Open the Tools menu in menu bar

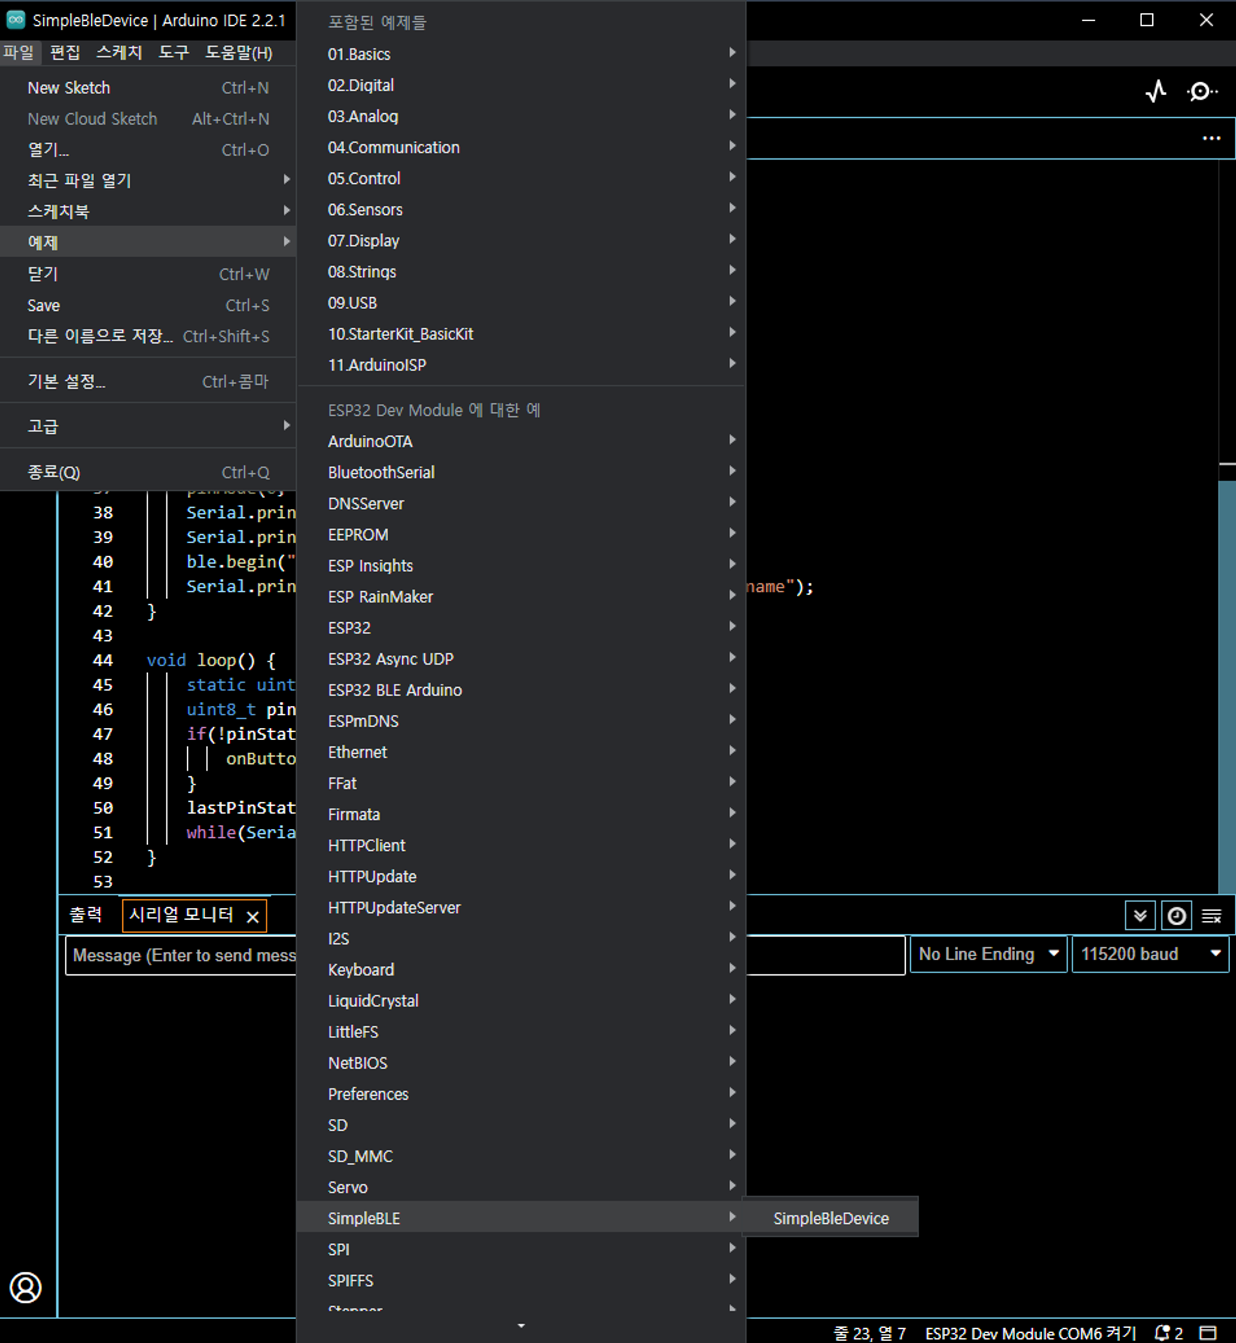(173, 53)
